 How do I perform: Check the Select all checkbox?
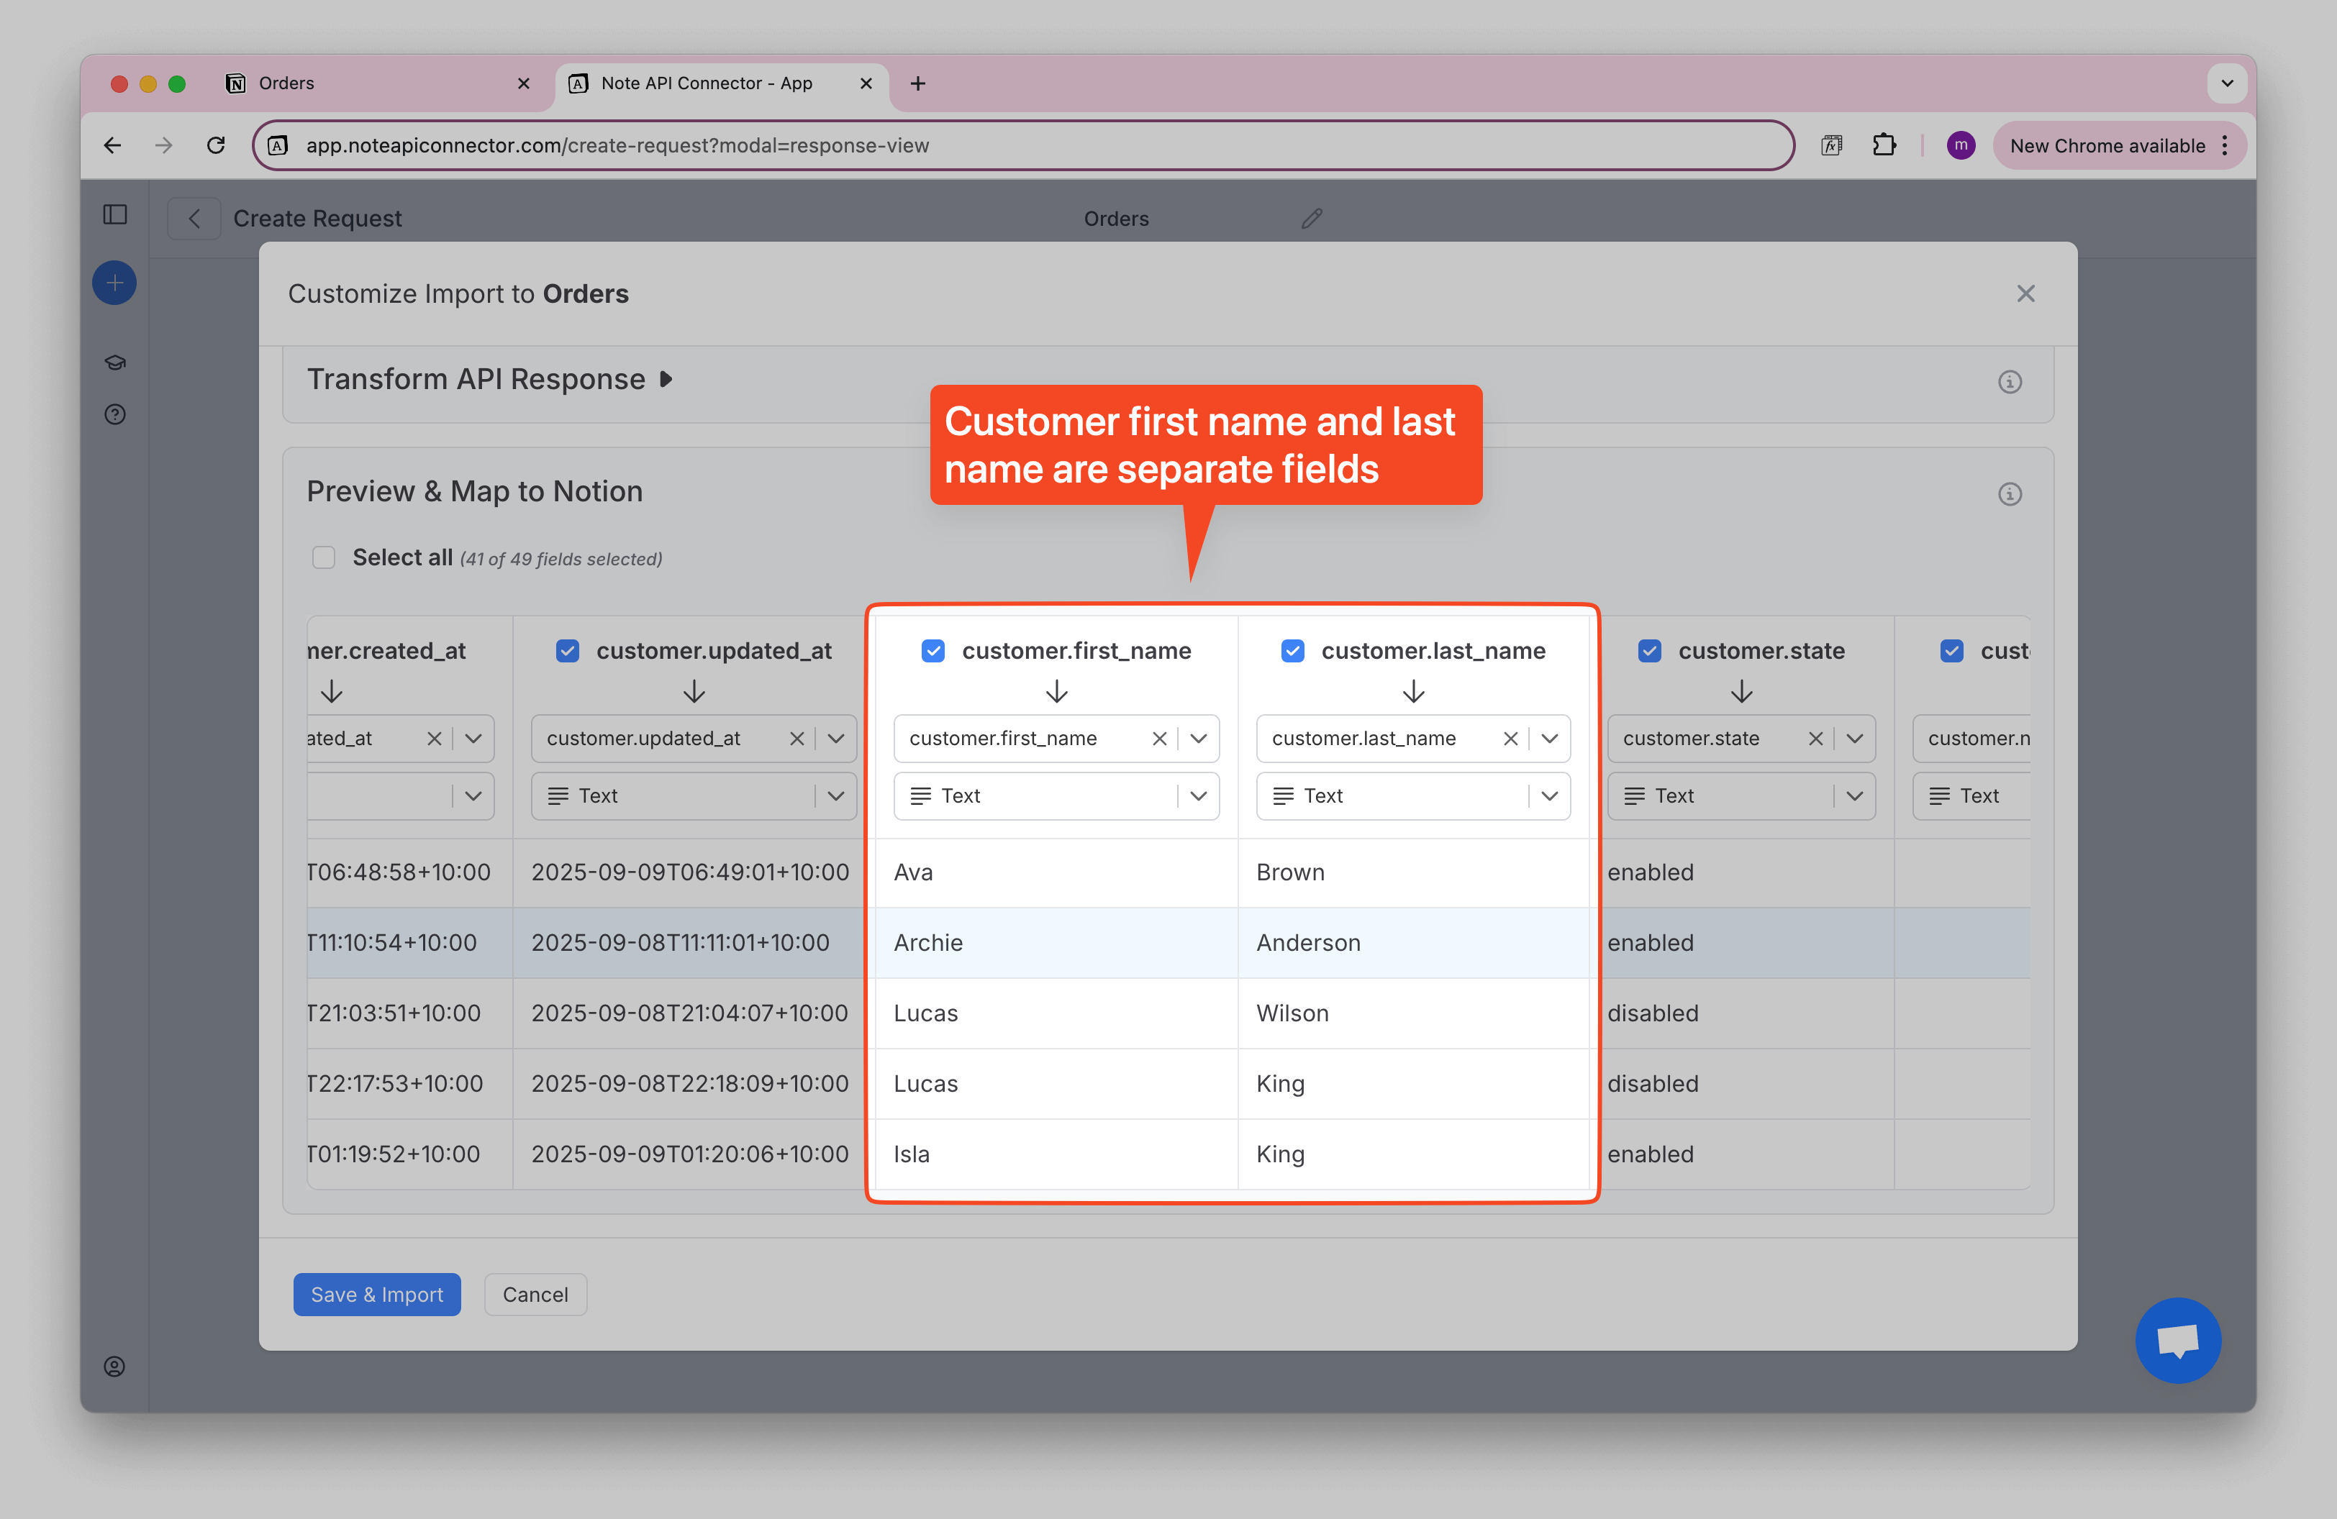324,557
